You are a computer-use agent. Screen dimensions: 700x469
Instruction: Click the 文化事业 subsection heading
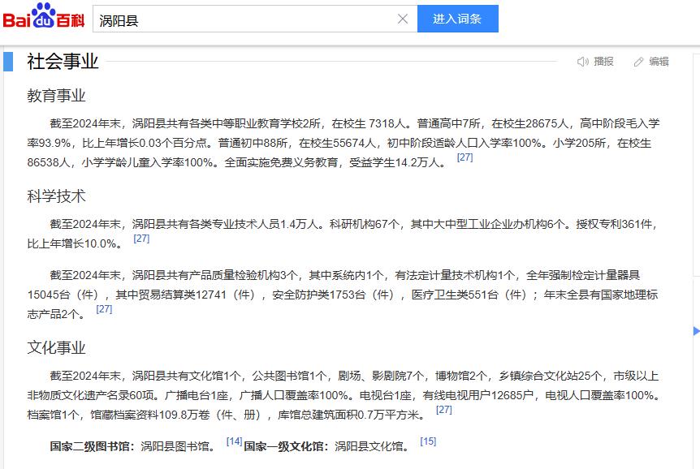pos(56,347)
